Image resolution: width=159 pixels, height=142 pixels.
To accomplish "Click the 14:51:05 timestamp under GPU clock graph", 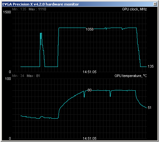I will tap(89, 72).
